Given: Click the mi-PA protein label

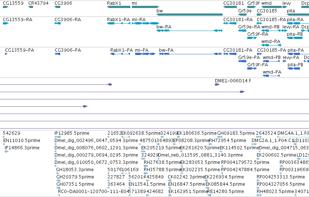Looking at the screenshot, I should 142,50.
